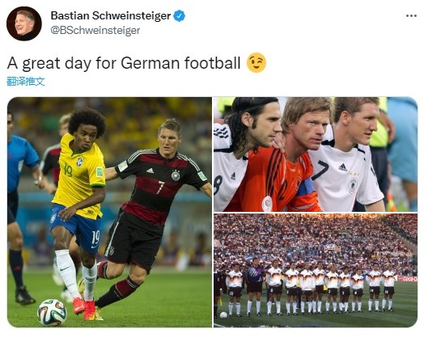Open the team lineup stadium photo

(316, 270)
